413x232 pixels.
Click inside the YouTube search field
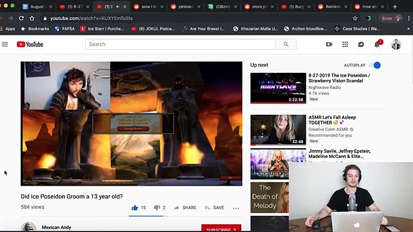pos(180,44)
